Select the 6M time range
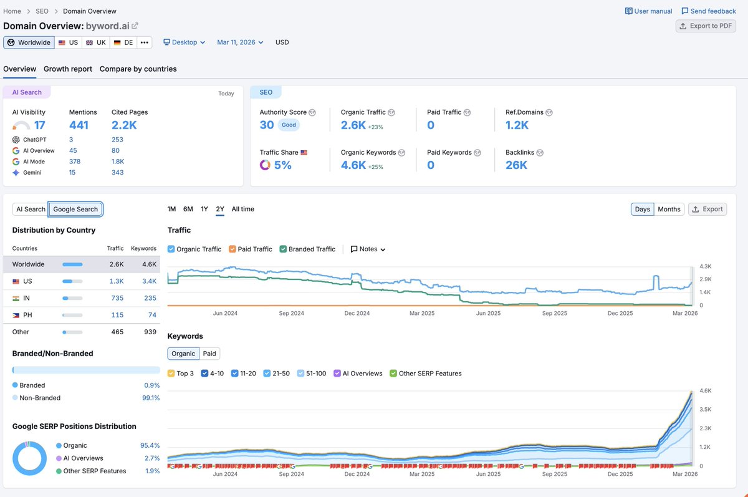 click(188, 209)
